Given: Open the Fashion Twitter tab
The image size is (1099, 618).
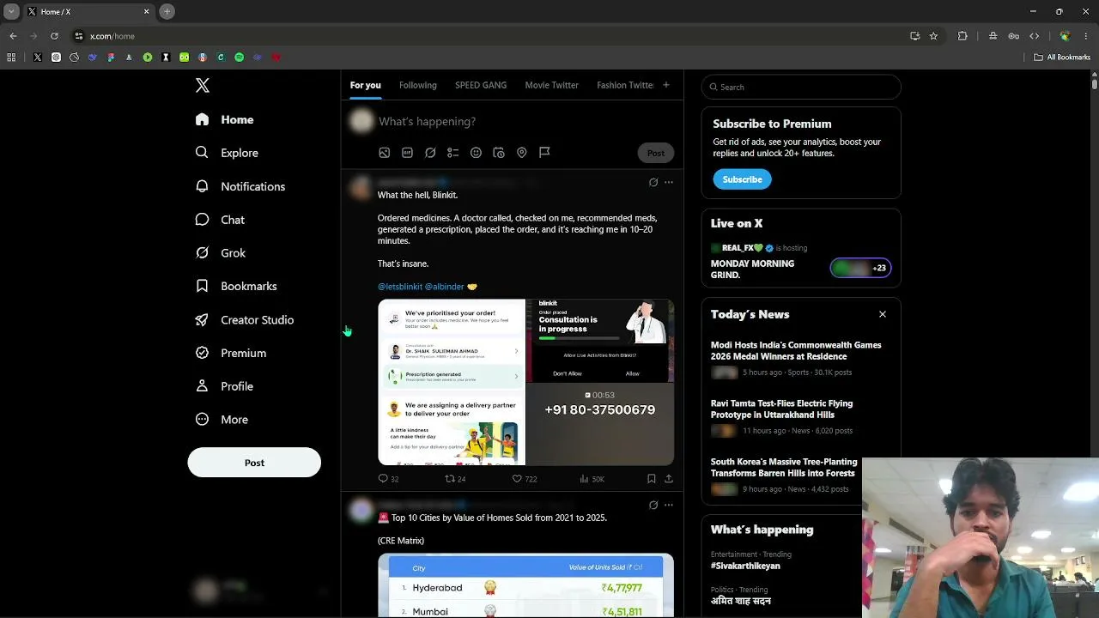Looking at the screenshot, I should click(x=625, y=85).
